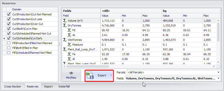
Task: Click the eye icon above Min/Max
Action: click(71, 73)
